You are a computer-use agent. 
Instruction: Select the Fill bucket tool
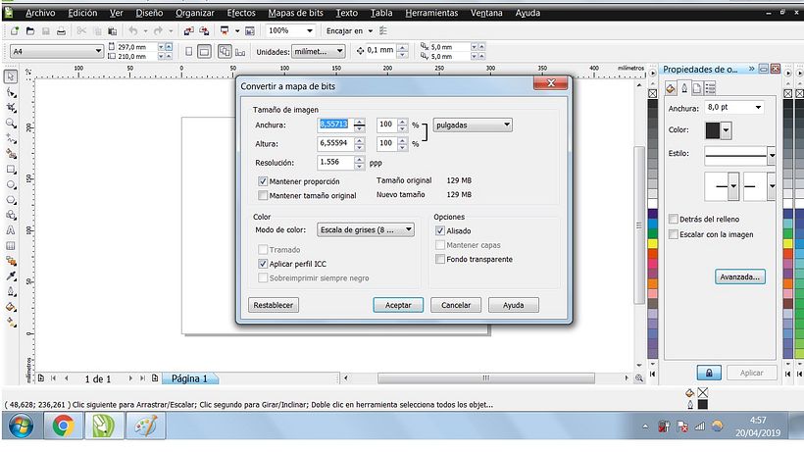point(10,308)
